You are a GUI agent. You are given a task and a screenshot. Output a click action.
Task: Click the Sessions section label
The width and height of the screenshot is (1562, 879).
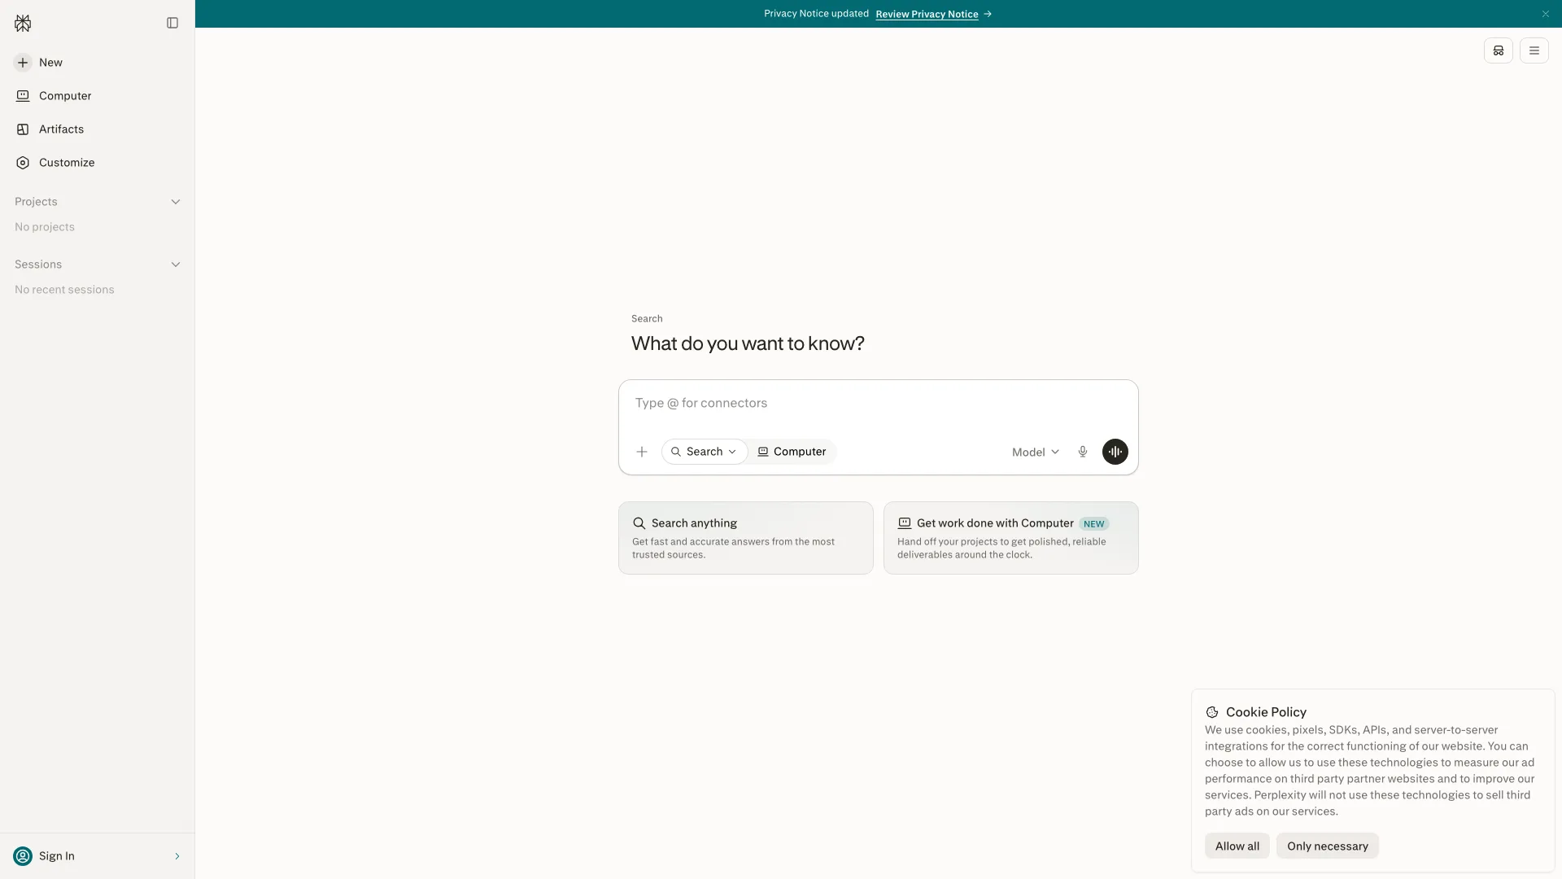click(x=38, y=265)
